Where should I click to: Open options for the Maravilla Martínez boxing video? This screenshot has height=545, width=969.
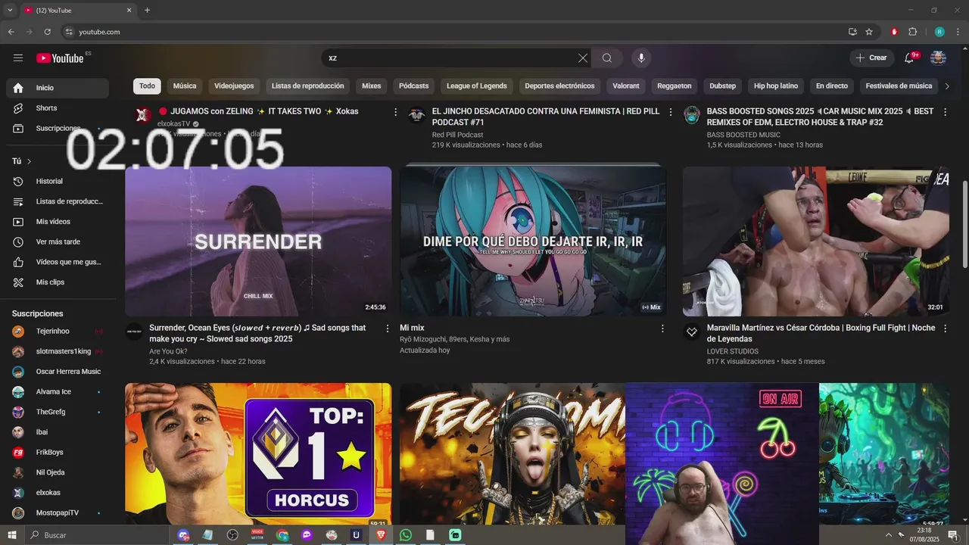pyautogui.click(x=945, y=329)
